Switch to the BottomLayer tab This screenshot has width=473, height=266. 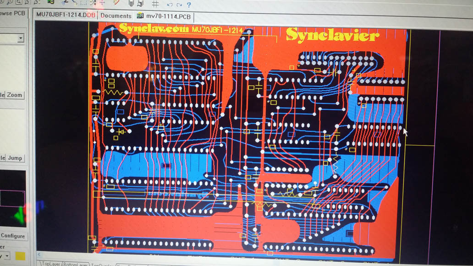[x=76, y=264]
